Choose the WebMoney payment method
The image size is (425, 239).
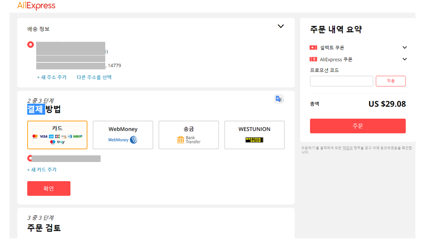123,135
